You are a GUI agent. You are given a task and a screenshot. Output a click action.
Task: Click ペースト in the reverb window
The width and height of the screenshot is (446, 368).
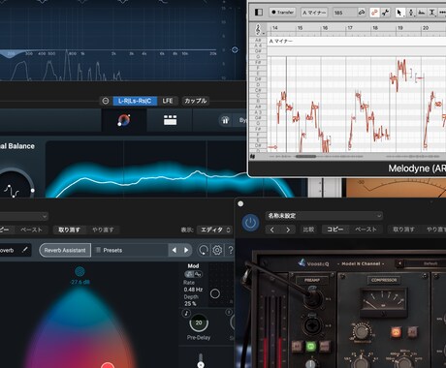click(31, 230)
